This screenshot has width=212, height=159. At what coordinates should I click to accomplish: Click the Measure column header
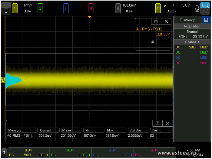click(22, 130)
